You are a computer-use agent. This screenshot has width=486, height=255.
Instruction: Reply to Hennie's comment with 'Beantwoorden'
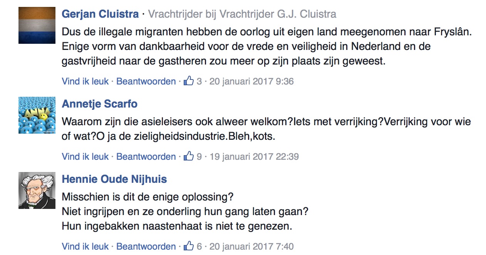click(146, 247)
